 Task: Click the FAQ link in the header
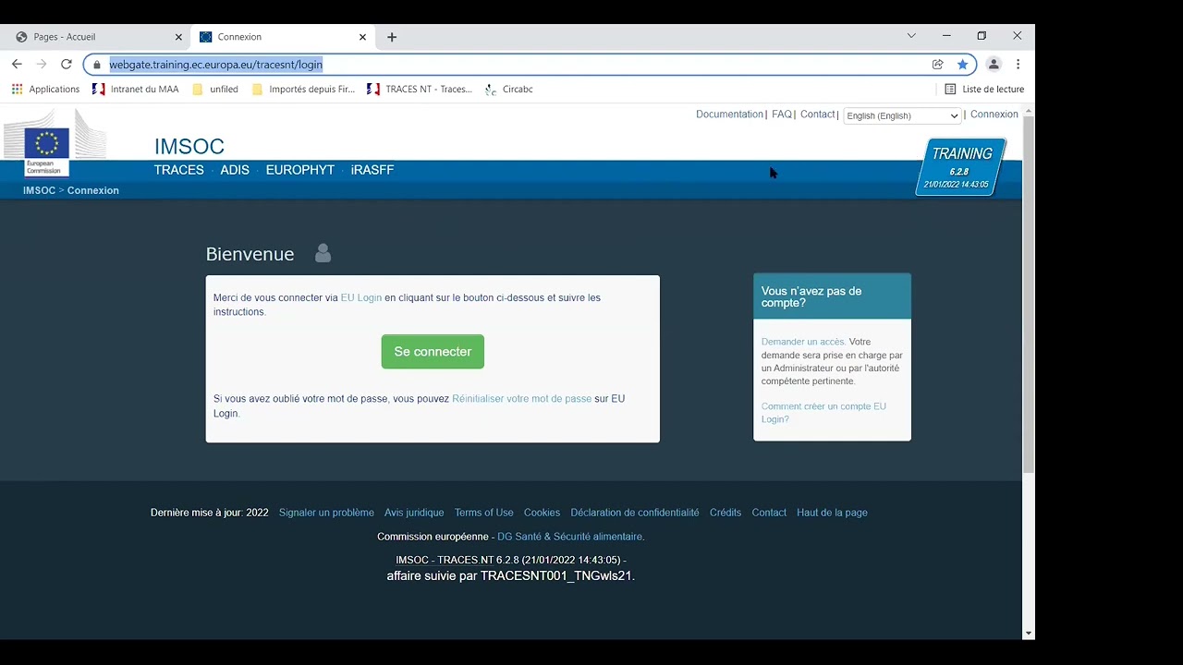(x=782, y=115)
